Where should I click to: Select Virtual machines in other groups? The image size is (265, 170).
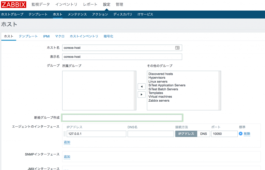pyautogui.click(x=160, y=97)
